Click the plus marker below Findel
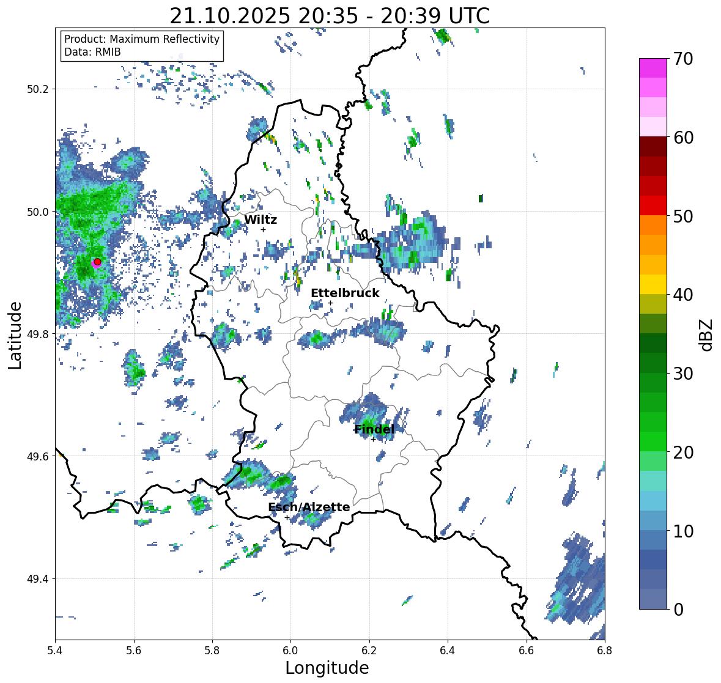Viewport: 721px width, 683px height. (x=373, y=440)
